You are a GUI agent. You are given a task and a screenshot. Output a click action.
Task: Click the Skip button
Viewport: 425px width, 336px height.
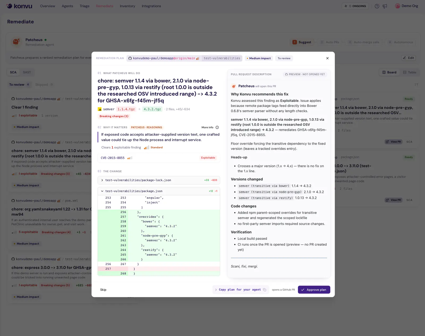pos(103,290)
